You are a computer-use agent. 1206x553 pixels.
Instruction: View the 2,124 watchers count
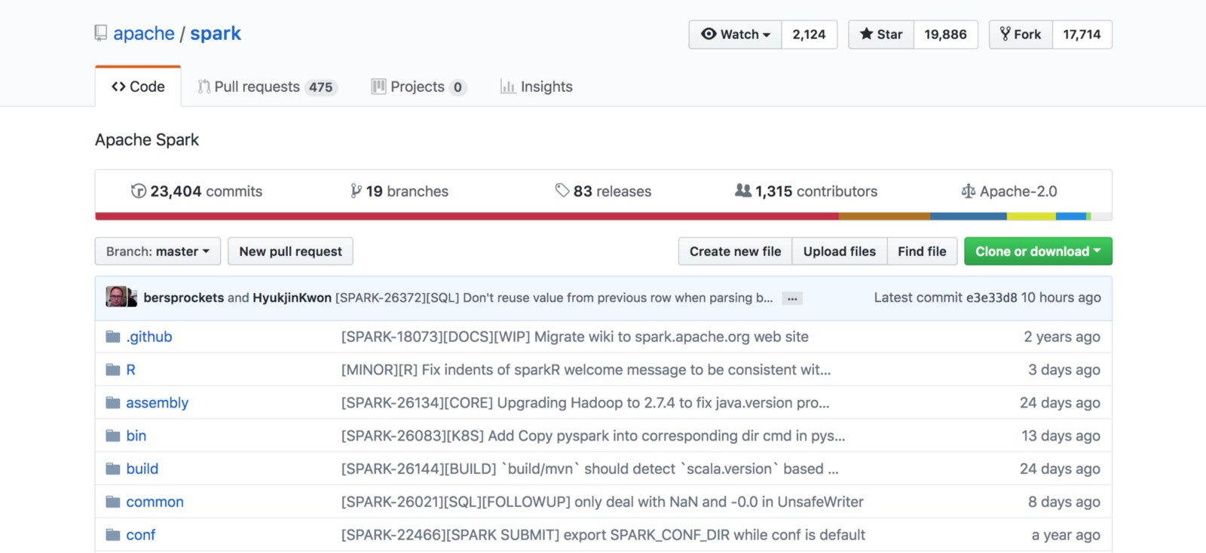810,35
